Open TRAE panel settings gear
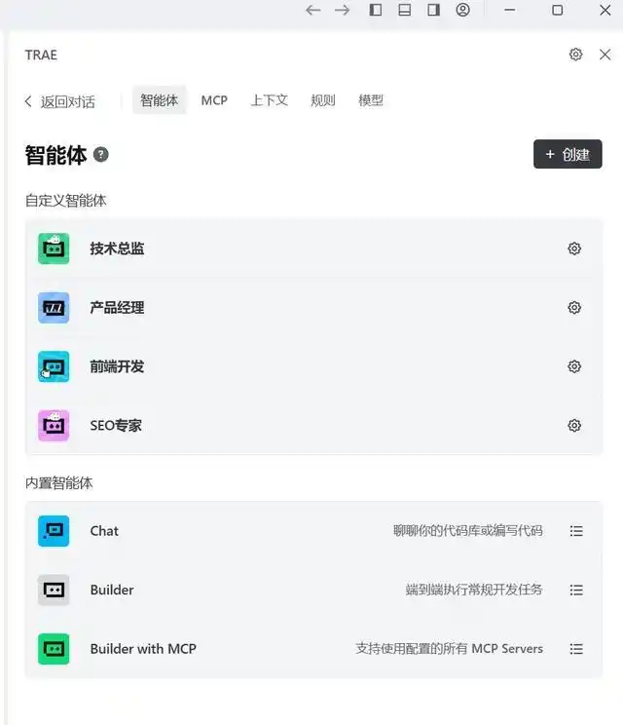The width and height of the screenshot is (623, 725). [575, 55]
